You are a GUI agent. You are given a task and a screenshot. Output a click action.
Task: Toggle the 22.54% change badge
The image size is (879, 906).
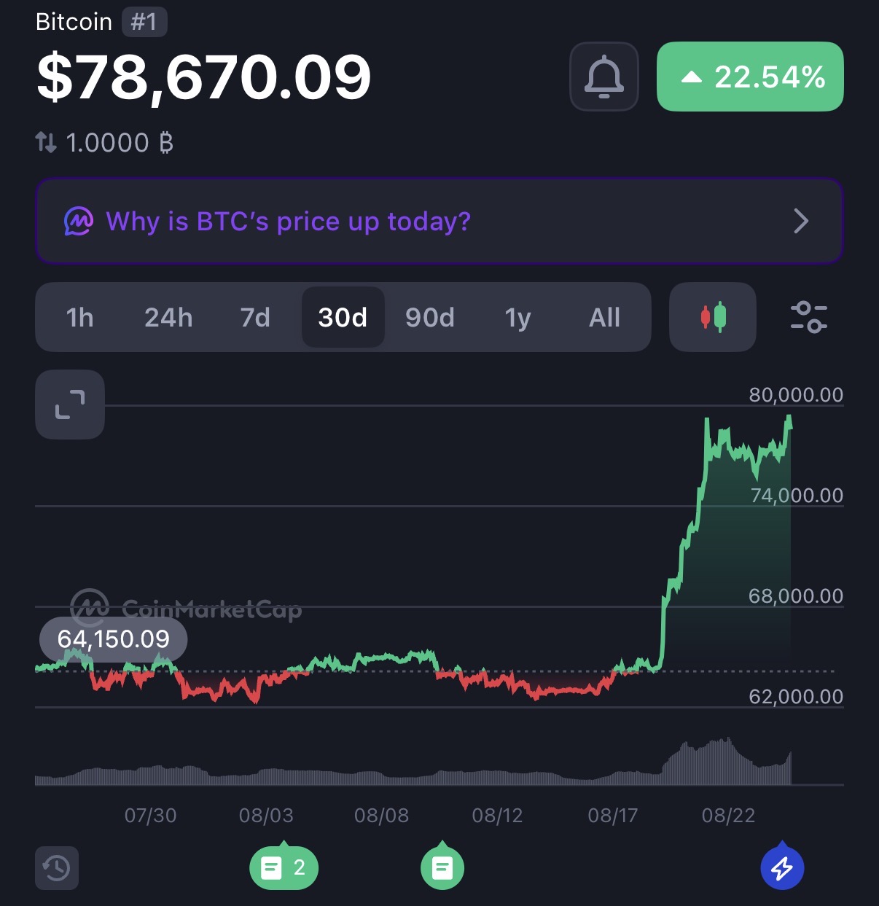[x=750, y=77]
